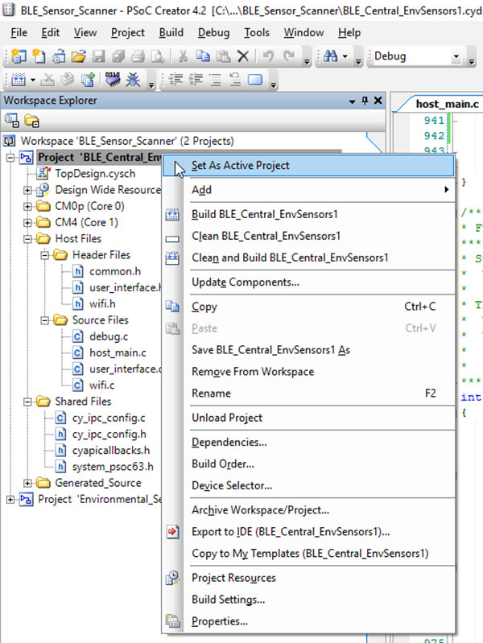Open the Add submenu
The width and height of the screenshot is (483, 643).
[308, 190]
